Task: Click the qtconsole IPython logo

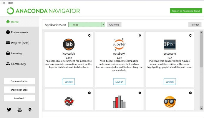Action: coord(170,44)
